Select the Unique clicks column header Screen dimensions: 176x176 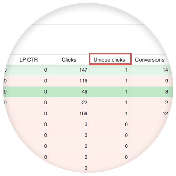109,60
